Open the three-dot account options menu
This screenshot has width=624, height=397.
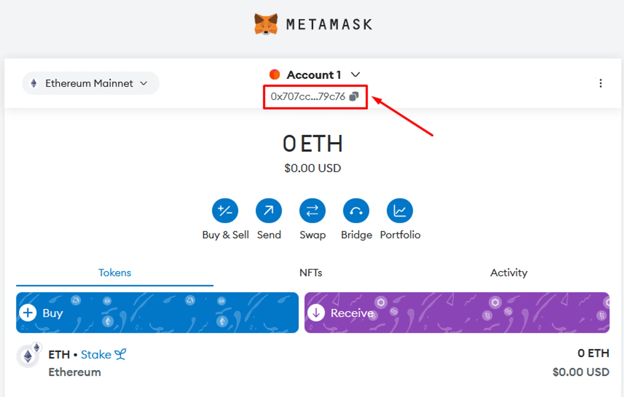tap(600, 83)
